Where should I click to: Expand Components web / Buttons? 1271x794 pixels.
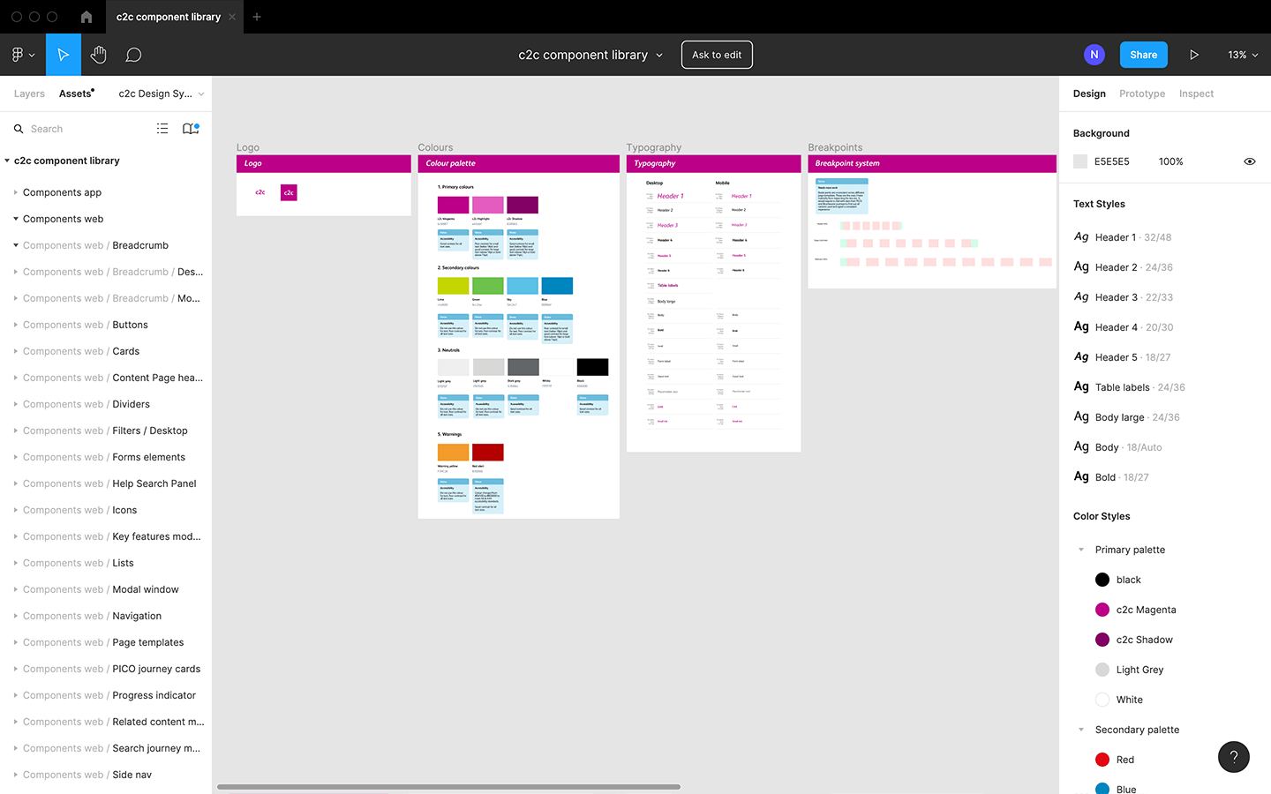click(16, 325)
